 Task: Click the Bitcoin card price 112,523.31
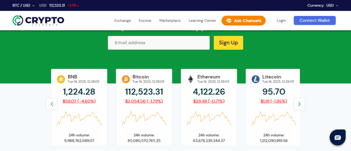pyautogui.click(x=144, y=92)
